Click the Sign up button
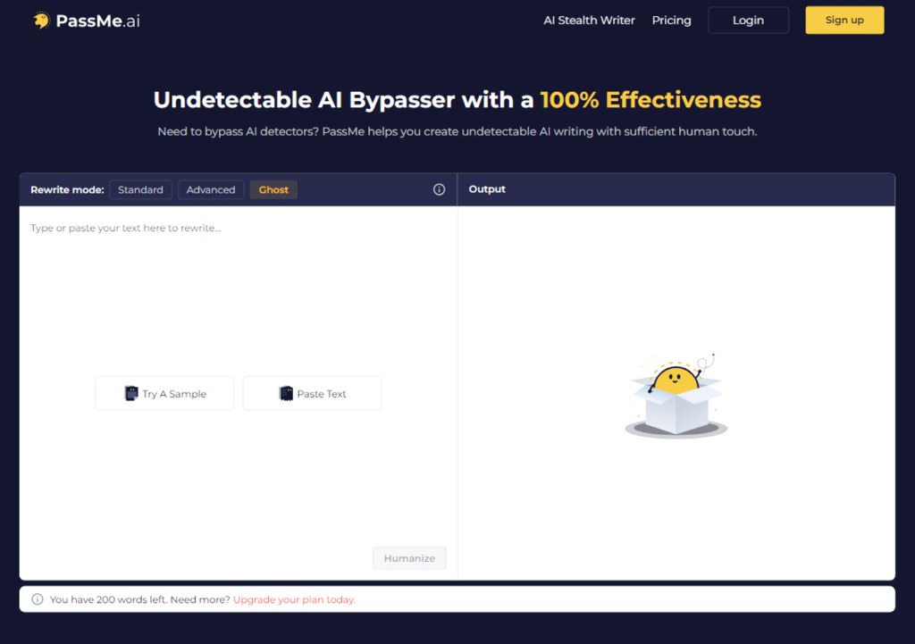Image resolution: width=915 pixels, height=644 pixels. pyautogui.click(x=844, y=20)
